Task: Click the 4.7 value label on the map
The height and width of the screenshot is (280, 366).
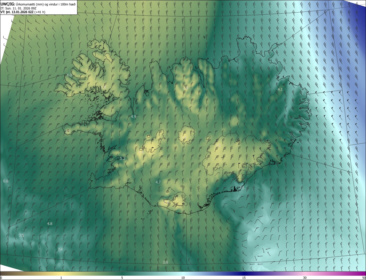Action: click(x=158, y=182)
